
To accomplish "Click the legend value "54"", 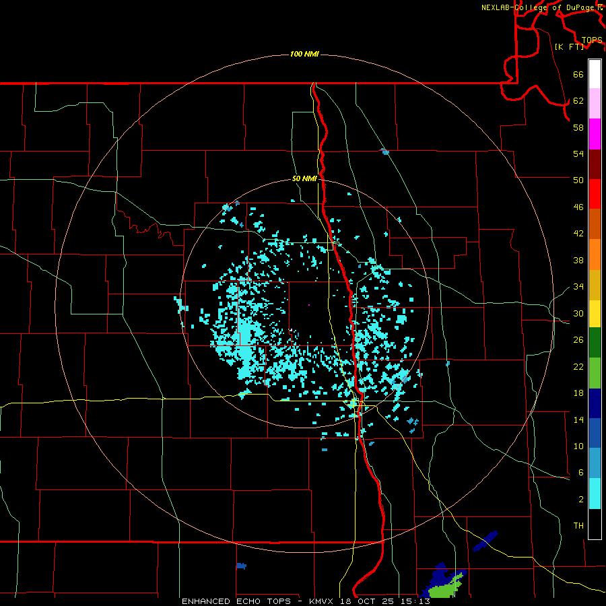I will [578, 154].
